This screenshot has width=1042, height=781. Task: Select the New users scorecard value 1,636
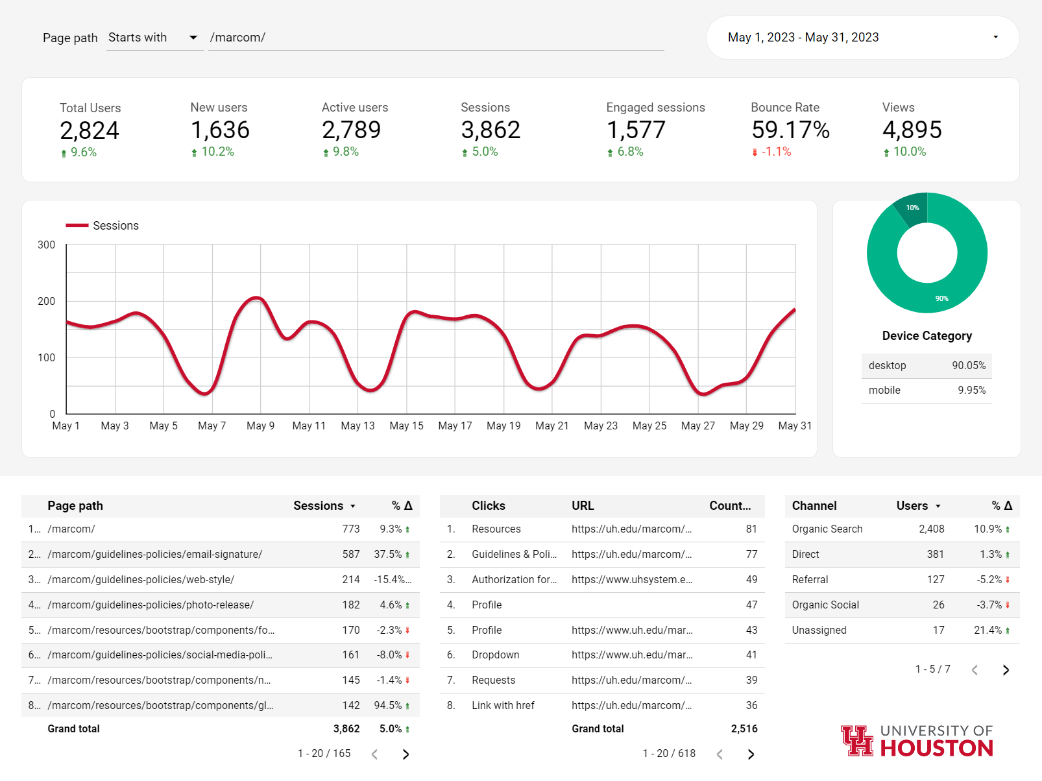(220, 130)
